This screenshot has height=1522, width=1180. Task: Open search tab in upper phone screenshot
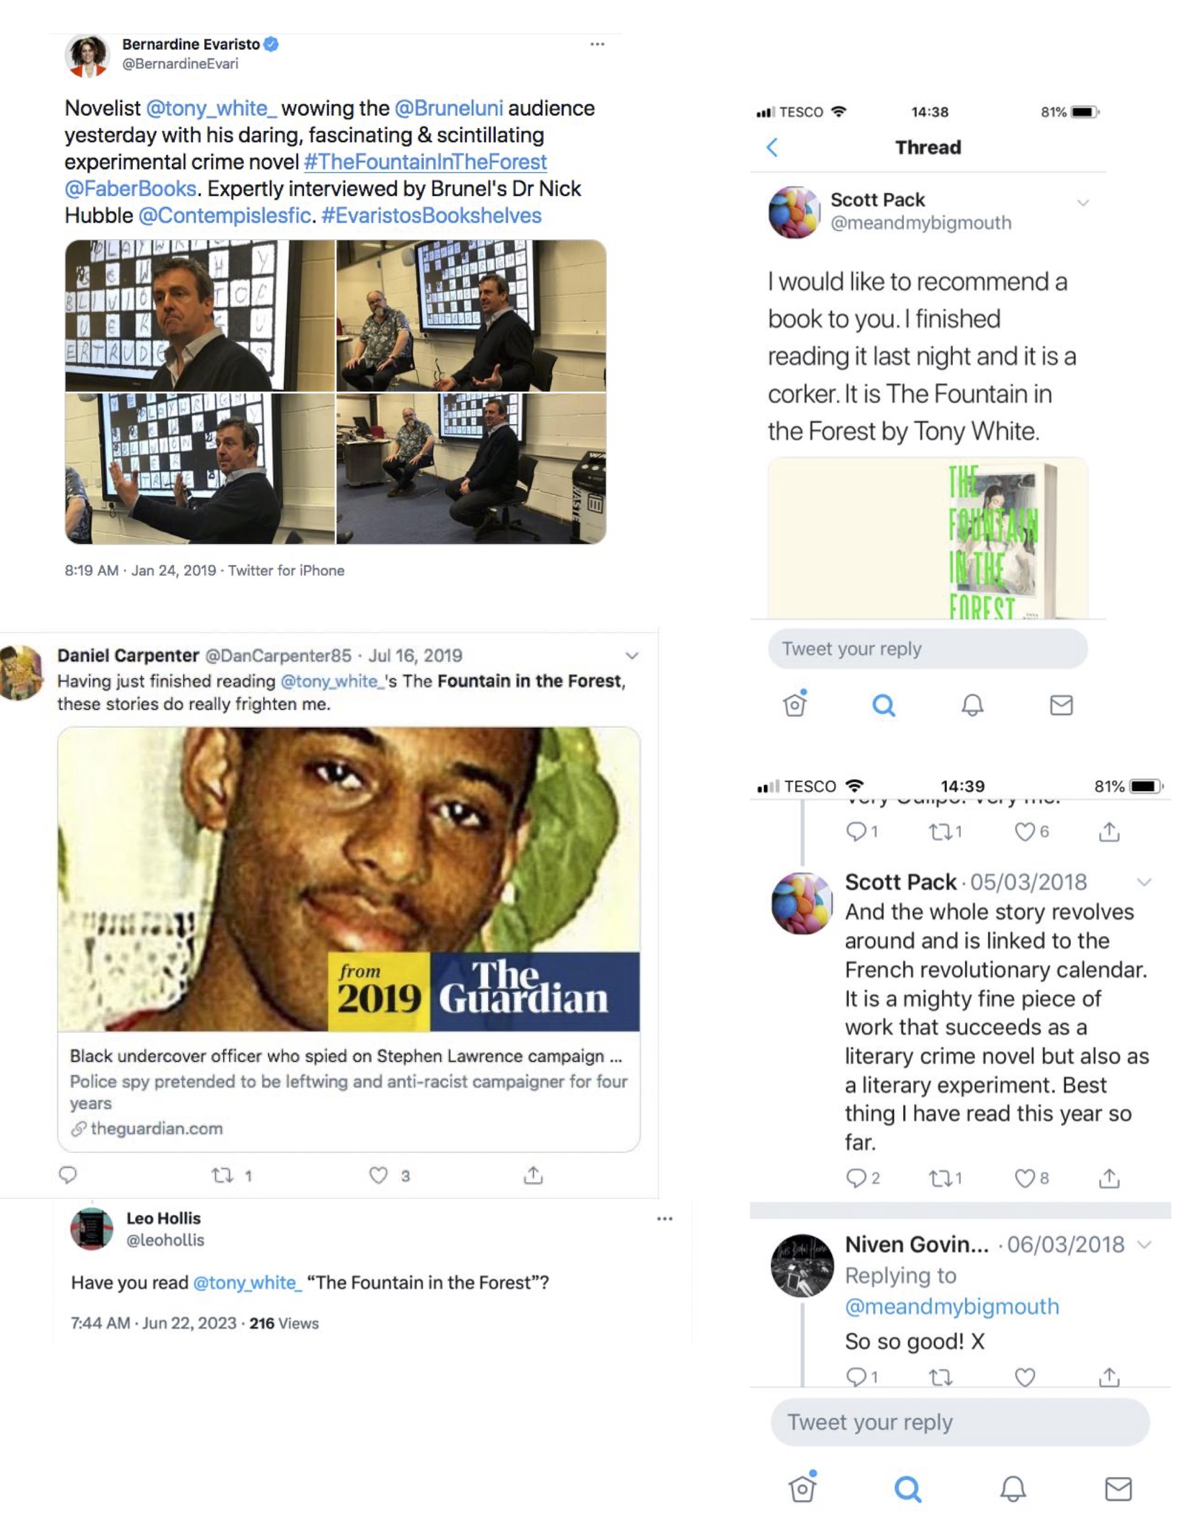(x=883, y=705)
